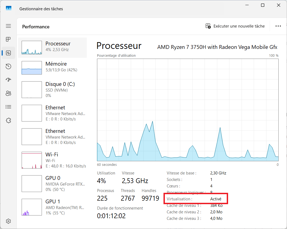Click the GPU 1 mini graph thumbnail

click(32, 207)
